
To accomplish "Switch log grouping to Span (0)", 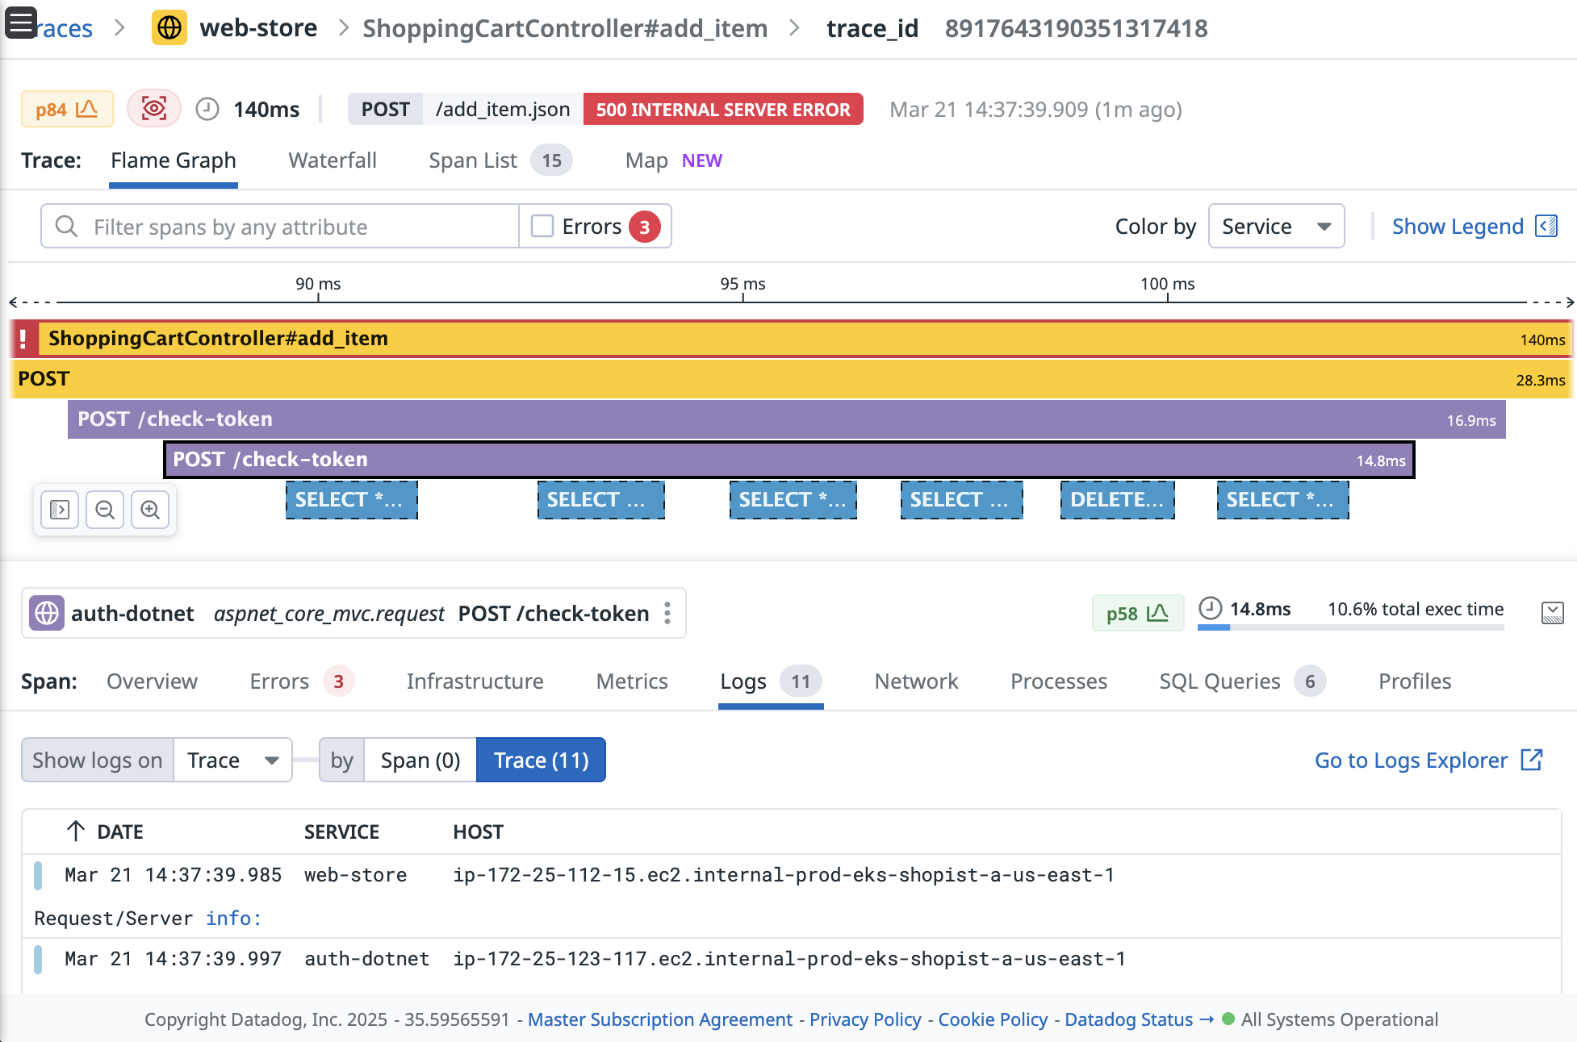I will (419, 759).
